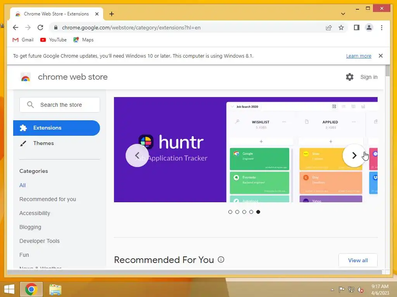Choose the All category
This screenshot has height=297, width=397.
[22, 185]
